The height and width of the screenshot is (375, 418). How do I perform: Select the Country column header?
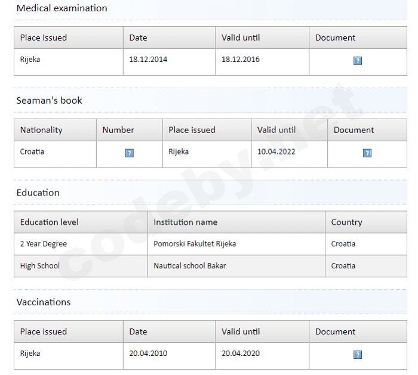point(347,222)
